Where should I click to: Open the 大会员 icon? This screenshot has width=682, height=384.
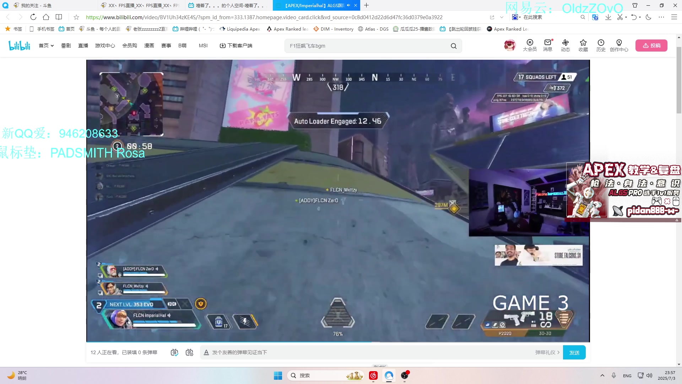coord(530,46)
